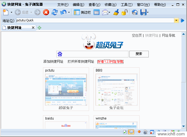Screen dimensions: 187x137
Task: Go back with the 后退 button
Action: coord(22,12)
